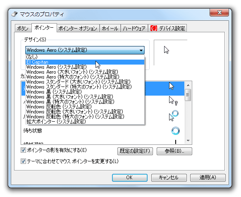Open the デバイス設定 tab
This screenshot has width=241, height=197.
167,28
